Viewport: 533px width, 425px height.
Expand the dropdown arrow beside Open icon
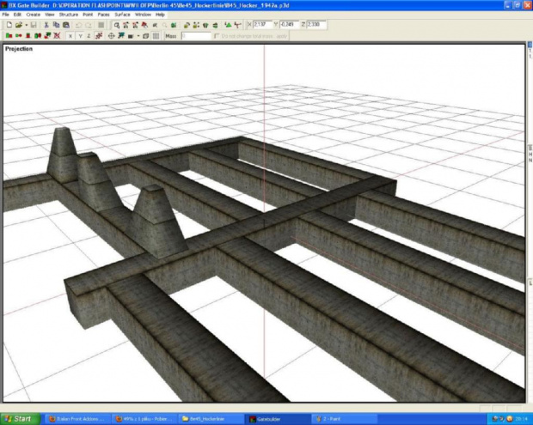(x=25, y=26)
